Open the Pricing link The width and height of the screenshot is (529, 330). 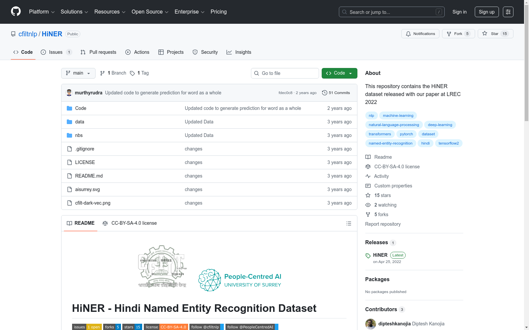[x=219, y=12]
